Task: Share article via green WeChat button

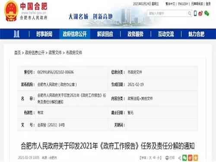Action: pyautogui.click(x=184, y=158)
